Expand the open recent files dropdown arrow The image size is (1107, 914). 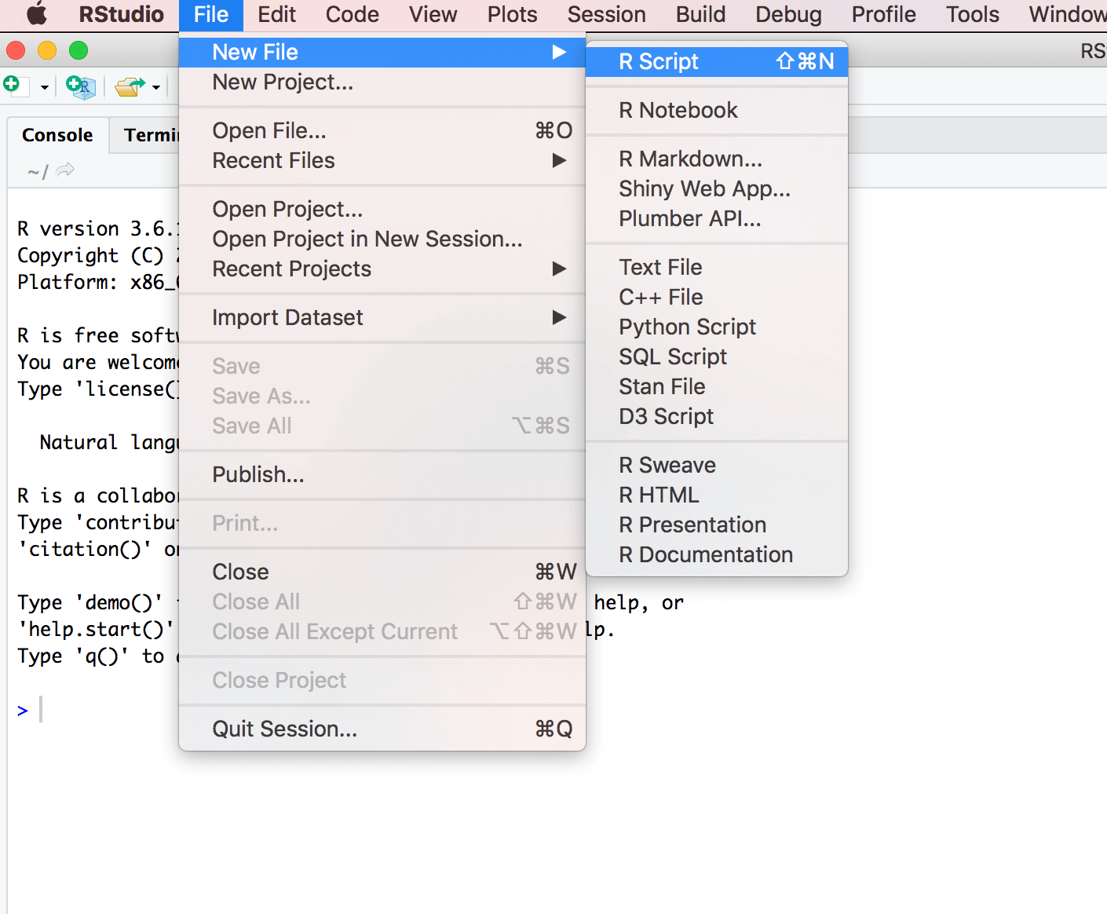(x=156, y=86)
